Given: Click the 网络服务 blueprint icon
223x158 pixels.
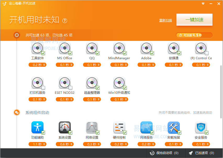Looking at the screenshot, I should [x=146, y=127].
